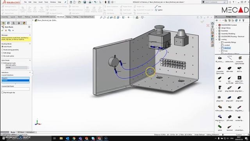The height and width of the screenshot is (141, 250).
Task: Expand the design library tree node
Action: (x=216, y=28)
